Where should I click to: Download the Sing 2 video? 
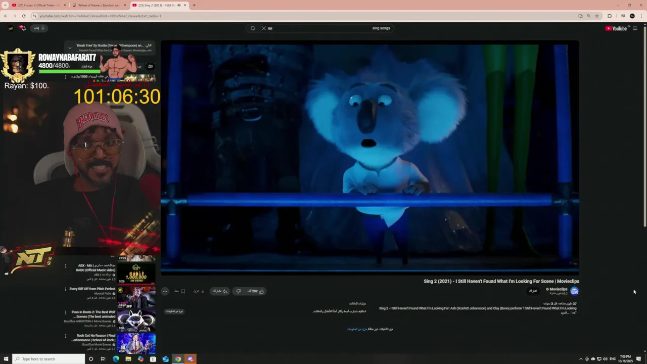coord(198,291)
